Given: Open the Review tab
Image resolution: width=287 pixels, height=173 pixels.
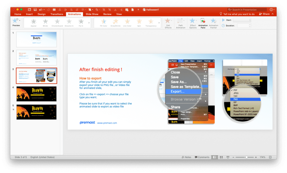Looking at the screenshot, I should pyautogui.click(x=107, y=14).
